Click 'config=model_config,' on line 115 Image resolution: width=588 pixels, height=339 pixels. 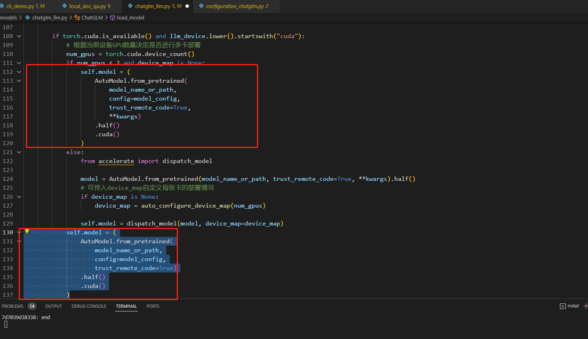pyautogui.click(x=144, y=99)
